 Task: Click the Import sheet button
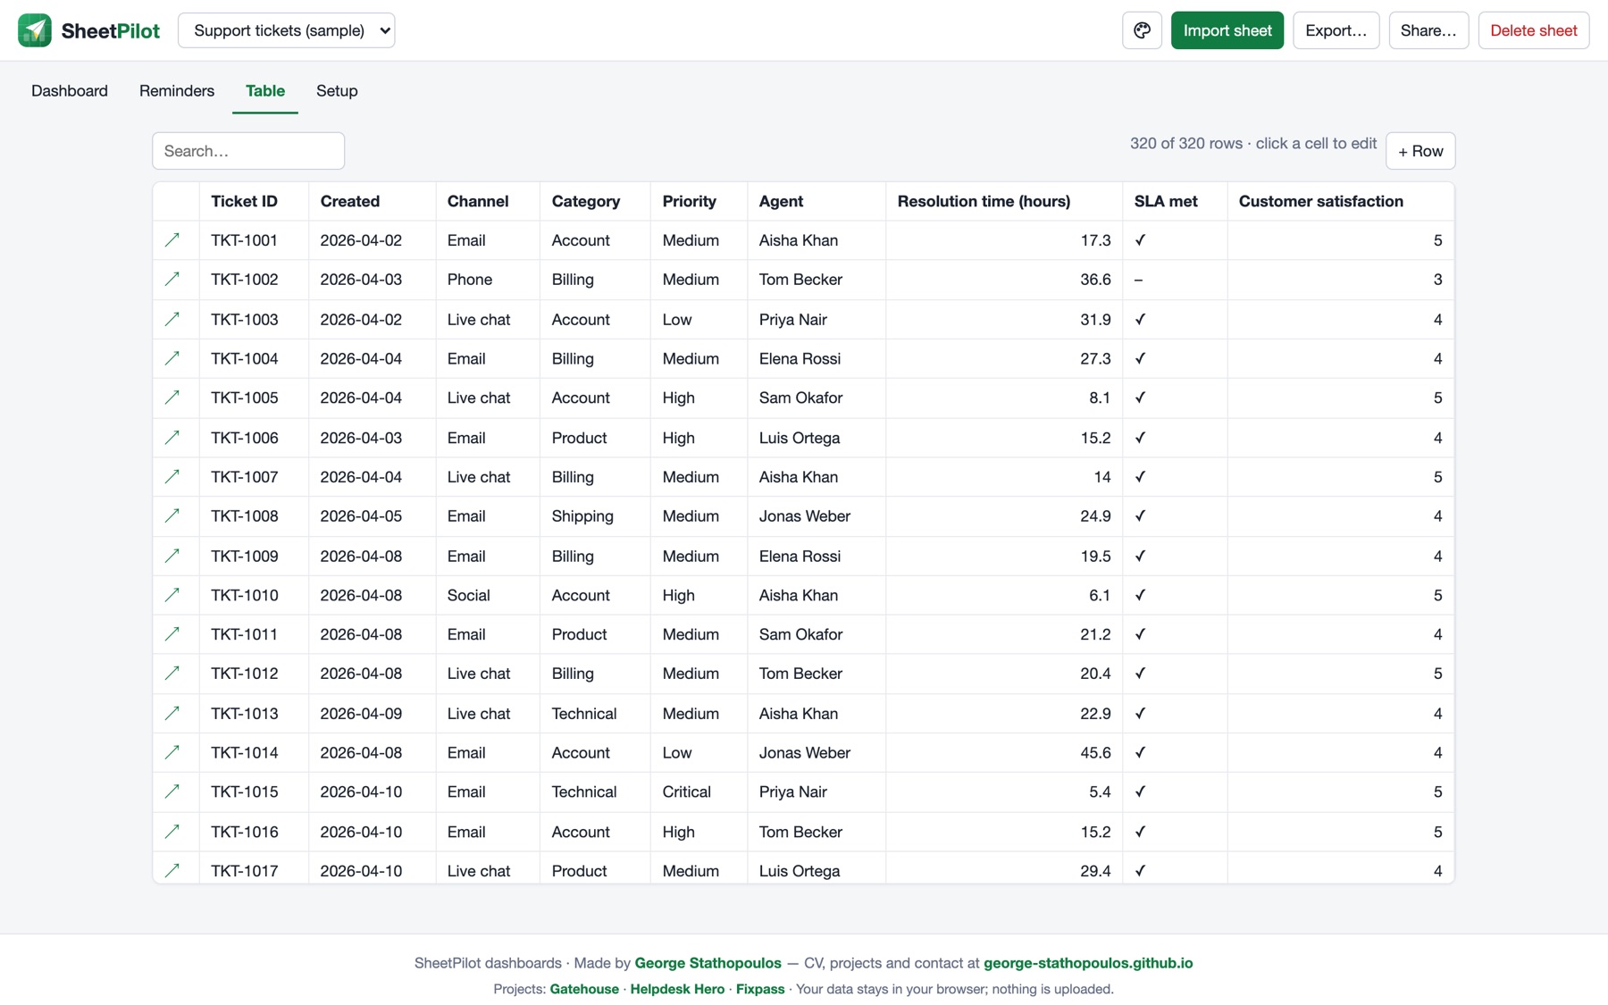click(1227, 30)
